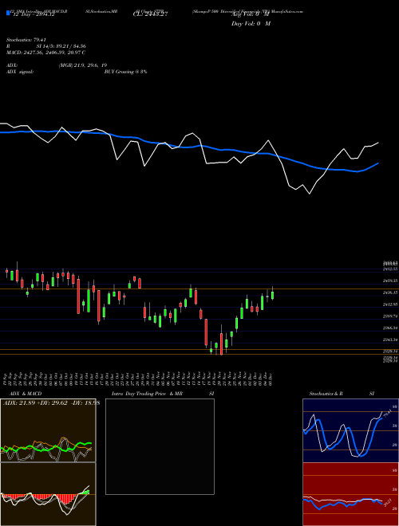399x526 pixels.
Task: Click the 'Day Vol: 0 M' label
Action: 251,24
